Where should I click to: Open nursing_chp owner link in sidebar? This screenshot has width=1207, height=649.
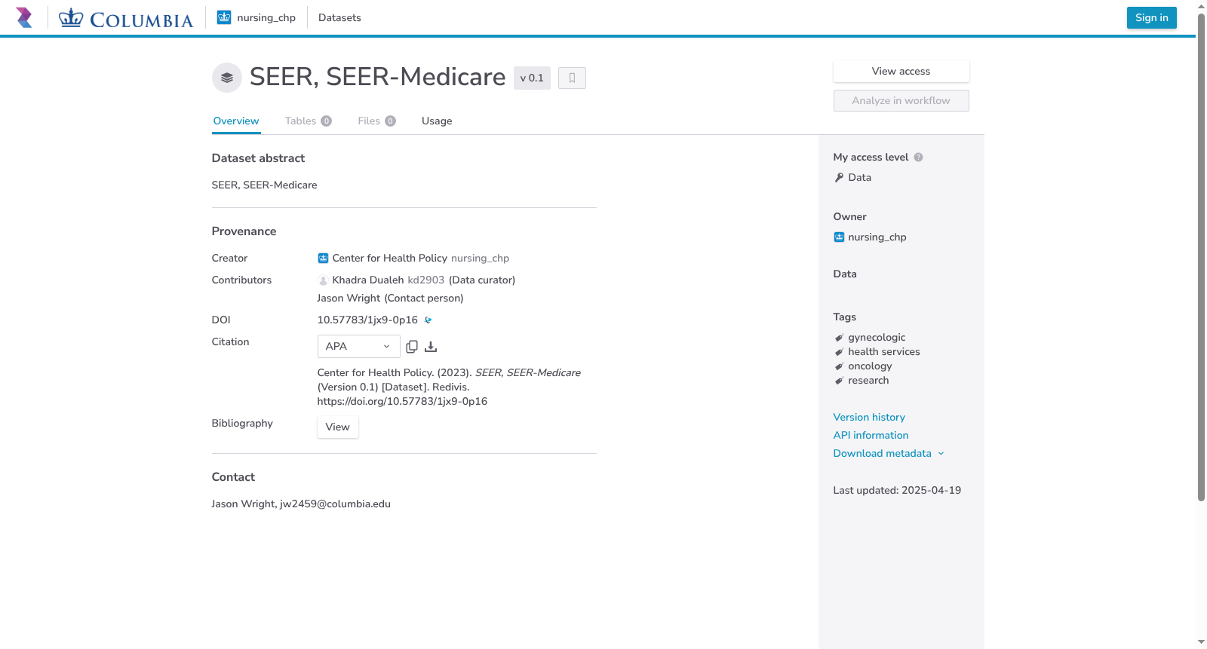877,237
